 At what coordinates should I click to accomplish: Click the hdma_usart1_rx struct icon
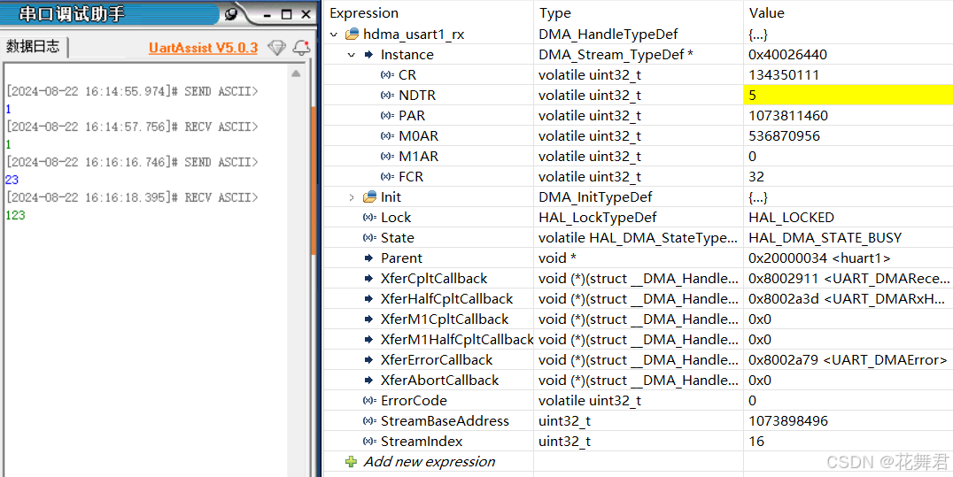click(x=352, y=35)
